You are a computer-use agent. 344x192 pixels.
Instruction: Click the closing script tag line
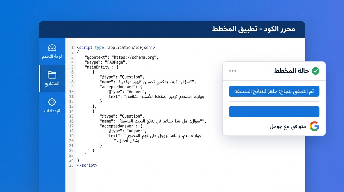coord(87,165)
